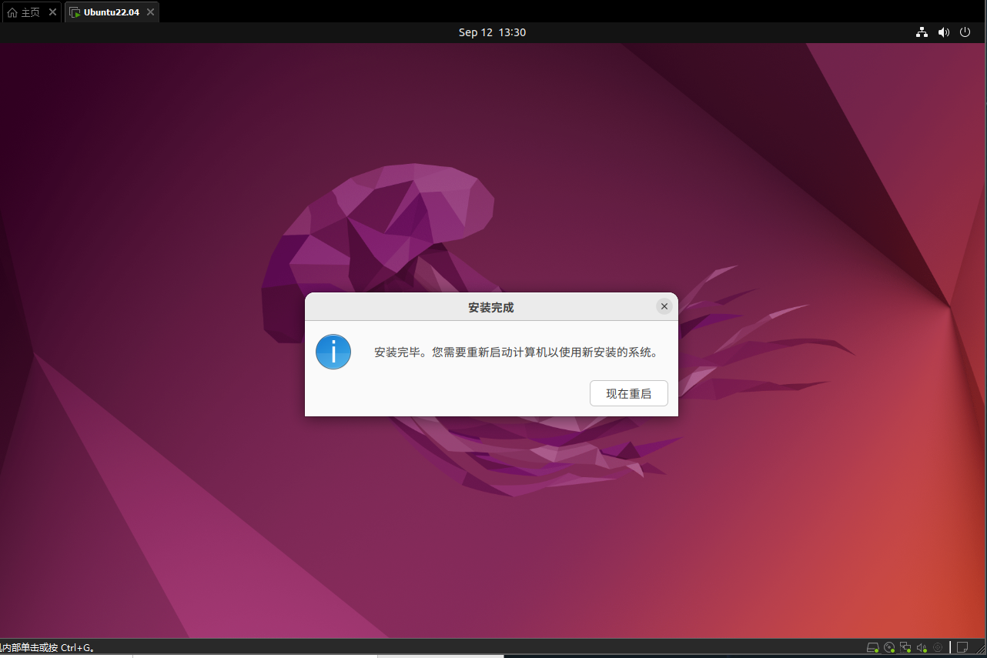Viewport: 987px width, 658px height.
Task: Open the clock showing Sep 12 13:30
Action: (x=492, y=32)
